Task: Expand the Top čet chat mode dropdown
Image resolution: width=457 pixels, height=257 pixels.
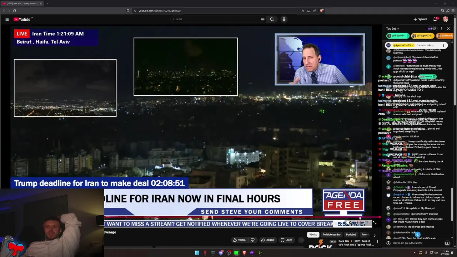Action: pos(393,29)
